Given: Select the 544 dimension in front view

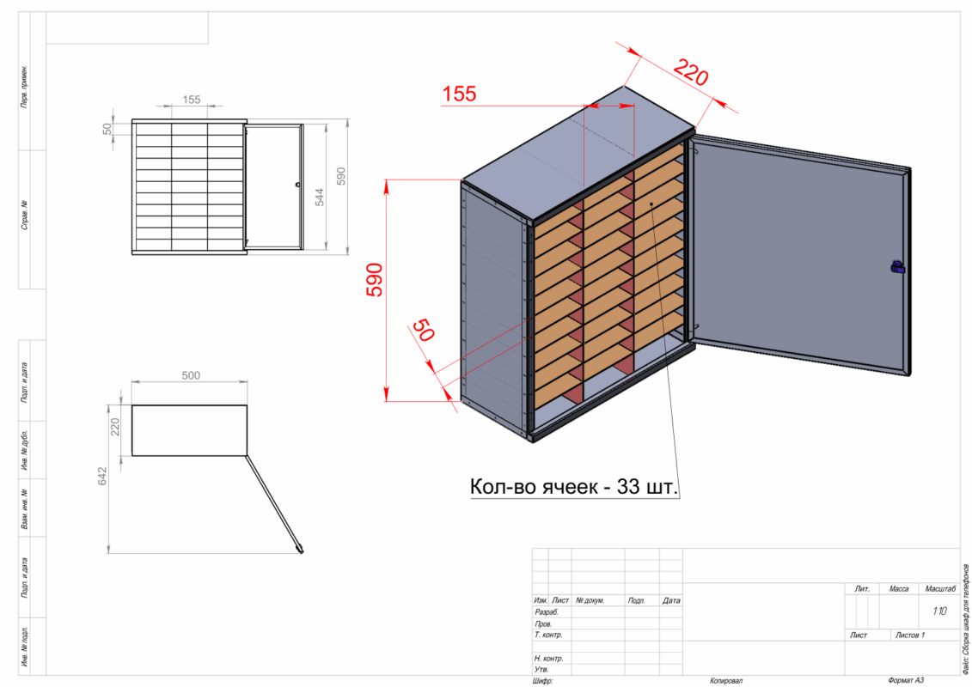Looking at the screenshot, I should tap(320, 197).
